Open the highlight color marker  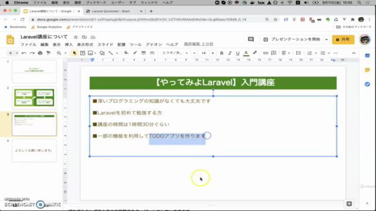tap(254, 53)
